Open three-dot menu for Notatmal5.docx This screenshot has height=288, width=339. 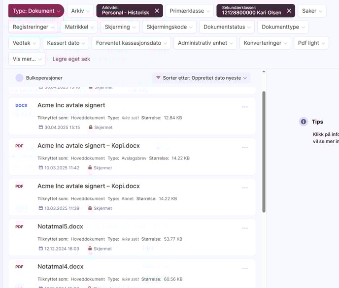coord(245,228)
